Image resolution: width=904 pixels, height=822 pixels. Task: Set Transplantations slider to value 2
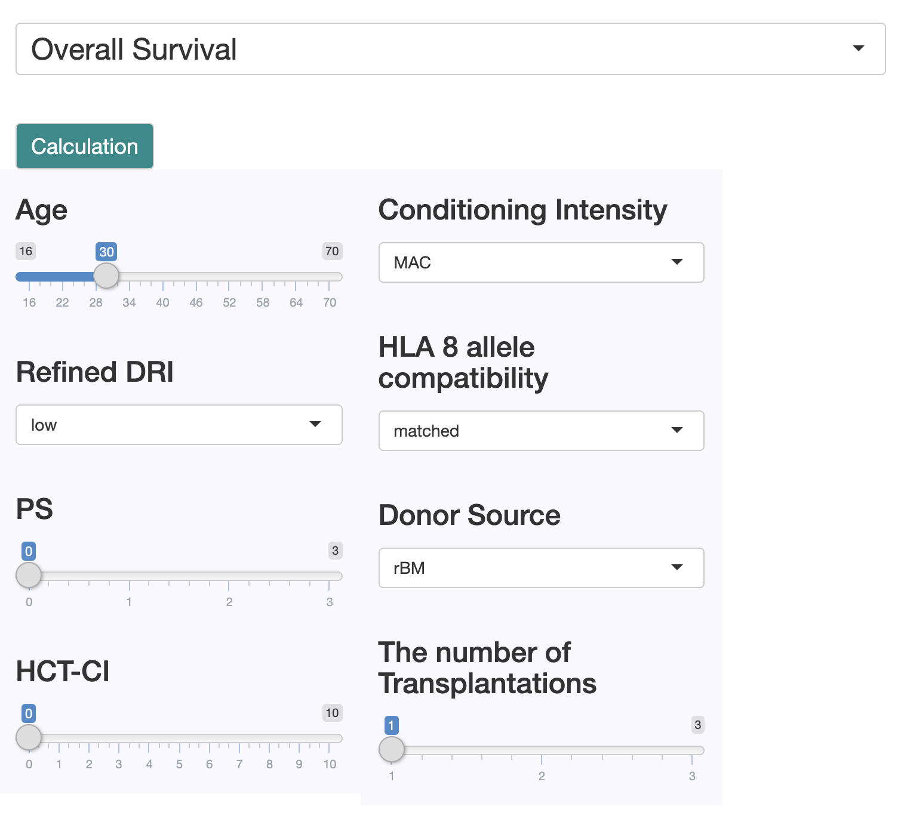542,750
